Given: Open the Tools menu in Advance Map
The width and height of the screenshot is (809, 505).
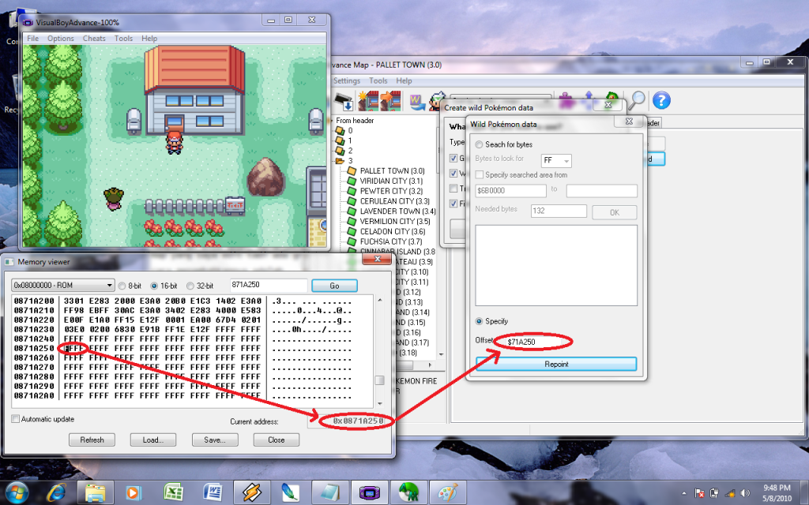Looking at the screenshot, I should pos(378,81).
